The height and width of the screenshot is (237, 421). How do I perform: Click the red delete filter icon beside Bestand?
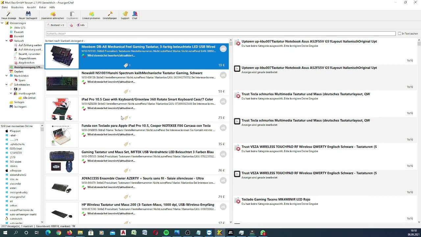[71, 25]
